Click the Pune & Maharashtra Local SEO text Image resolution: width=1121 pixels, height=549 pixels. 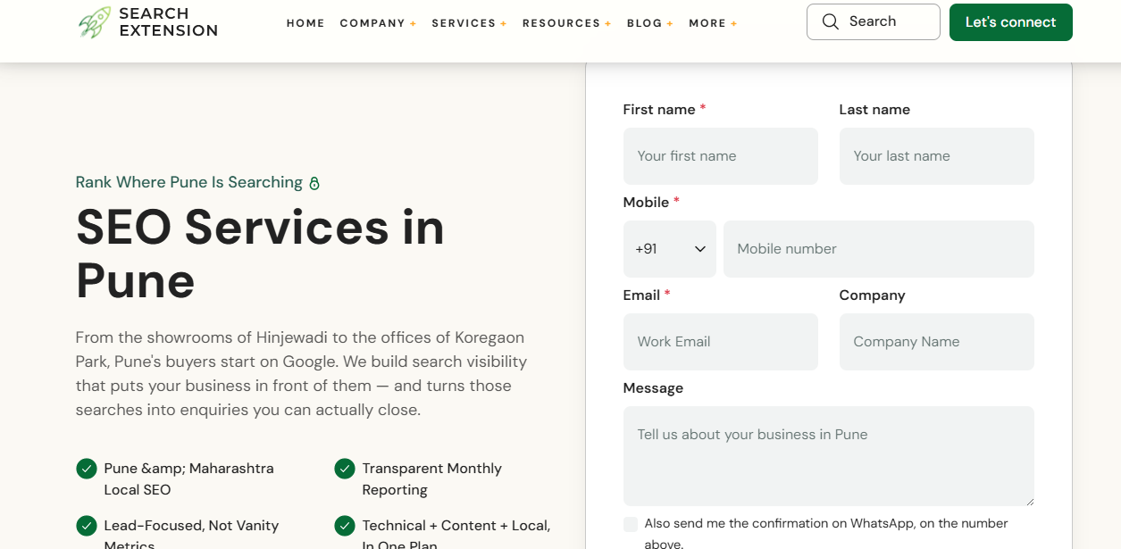point(188,479)
